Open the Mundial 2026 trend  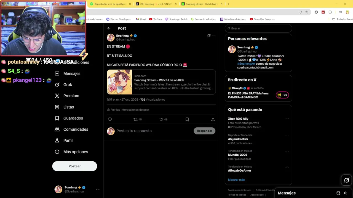pos(238,155)
